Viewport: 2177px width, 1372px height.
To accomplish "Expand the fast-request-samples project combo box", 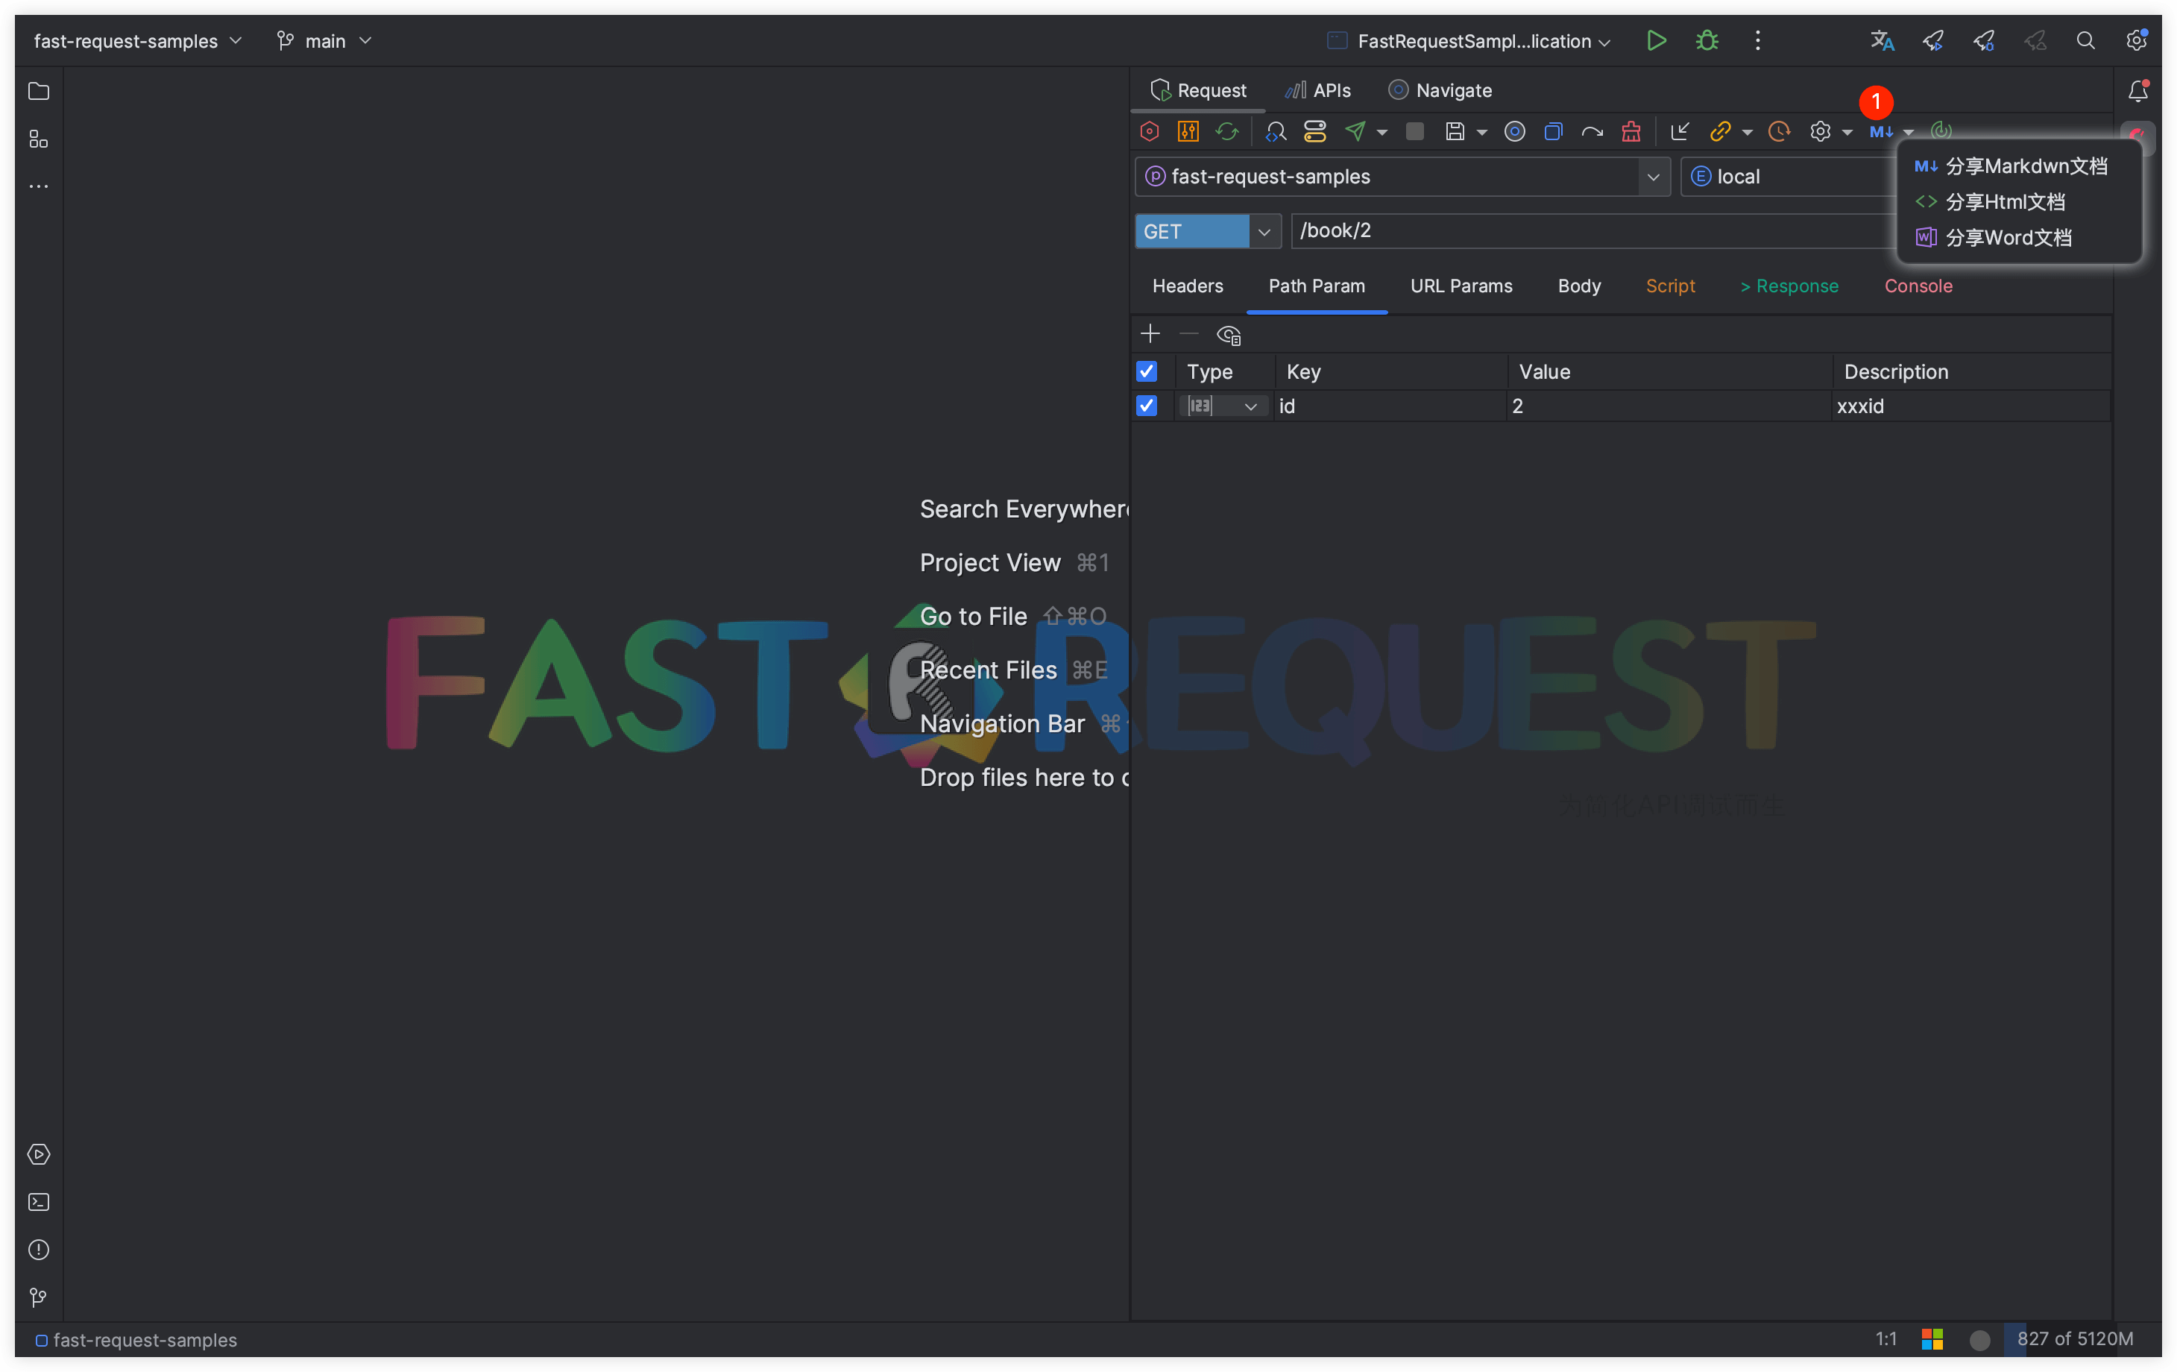I will 1653,177.
